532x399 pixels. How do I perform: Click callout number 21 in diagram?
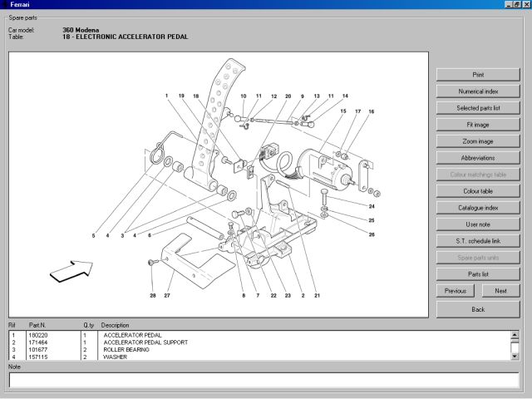[317, 296]
